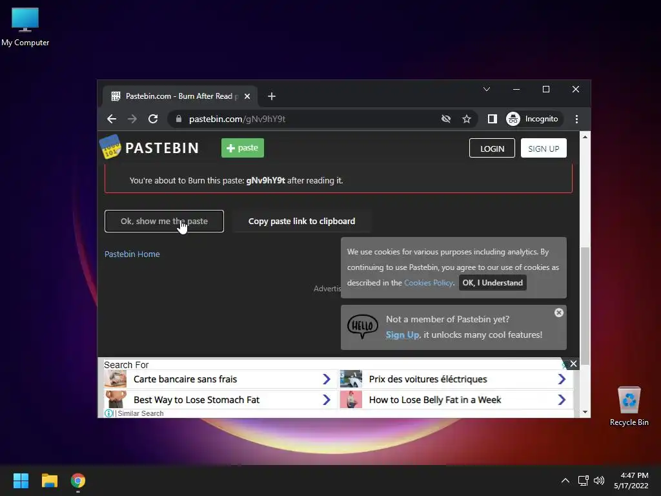Click the Pastebin logo icon
Image resolution: width=661 pixels, height=496 pixels.
click(110, 147)
